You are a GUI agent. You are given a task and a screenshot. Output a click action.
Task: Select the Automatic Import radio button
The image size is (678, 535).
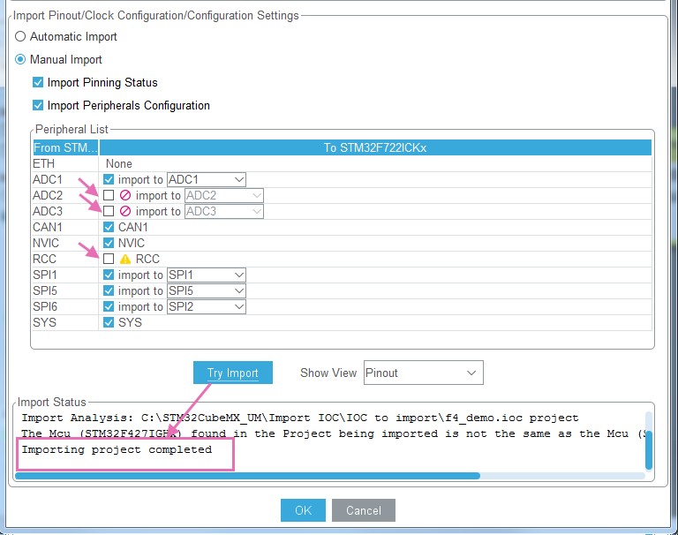click(20, 36)
